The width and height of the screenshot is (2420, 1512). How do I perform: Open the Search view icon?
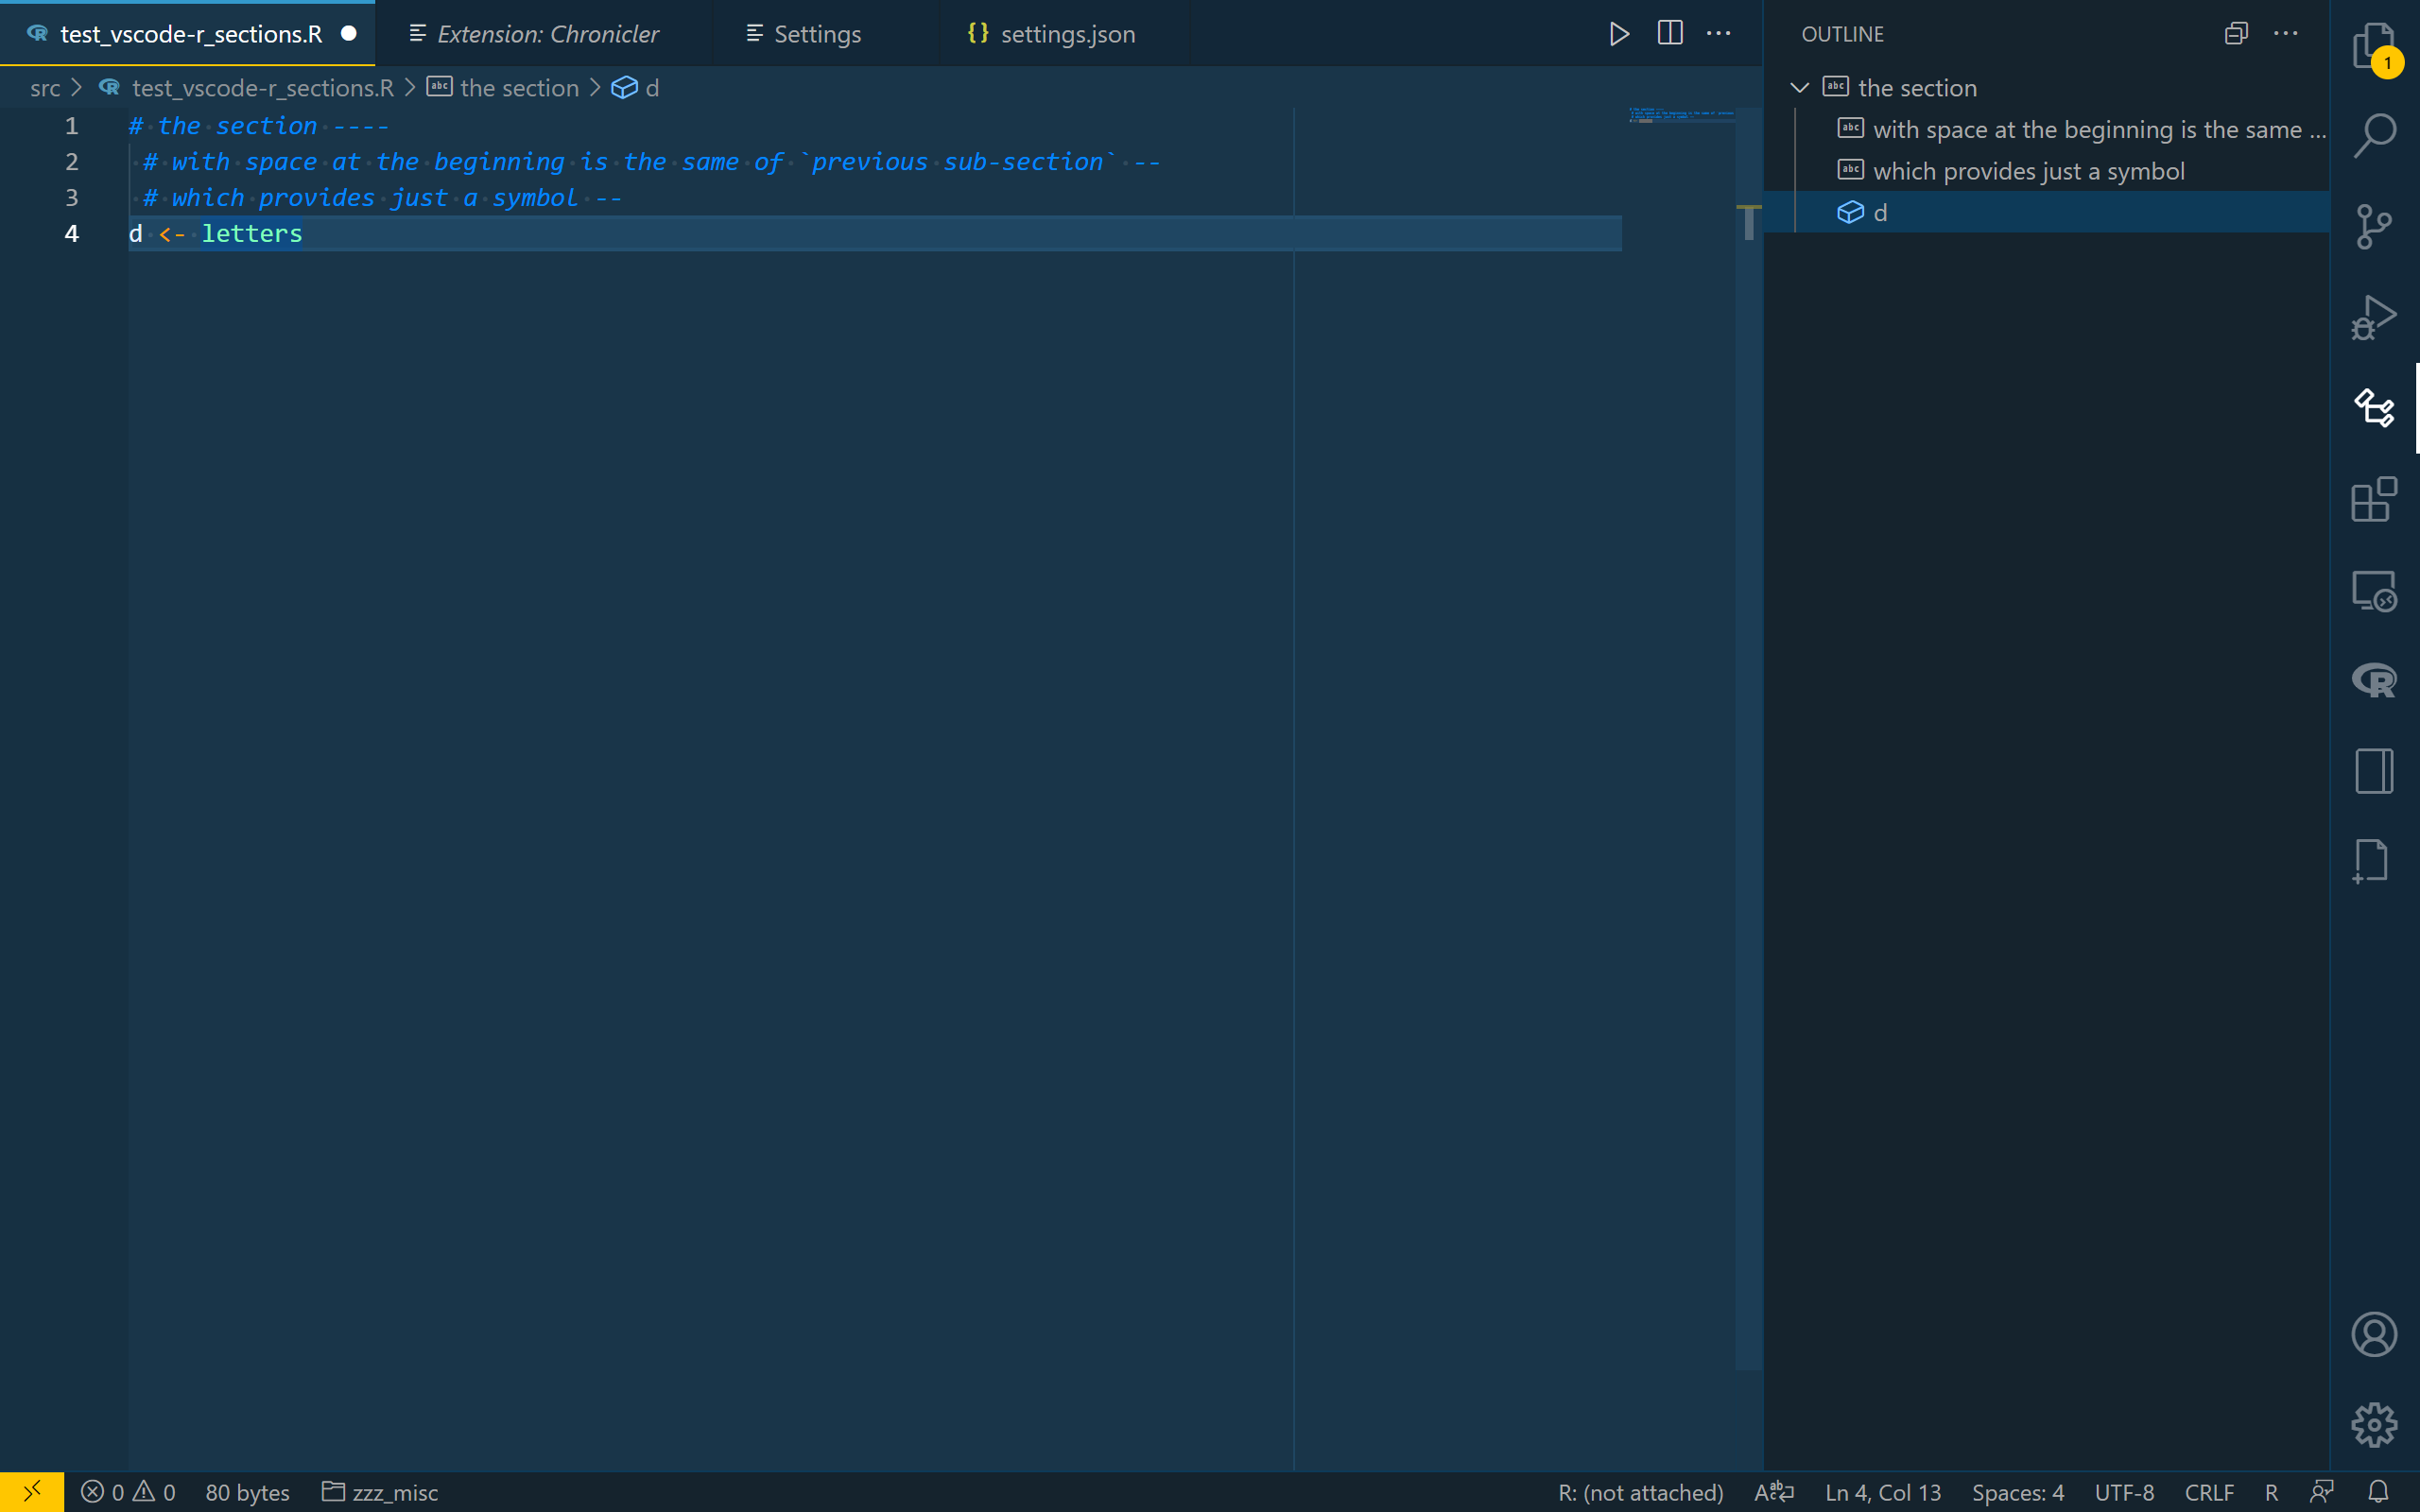point(2373,135)
